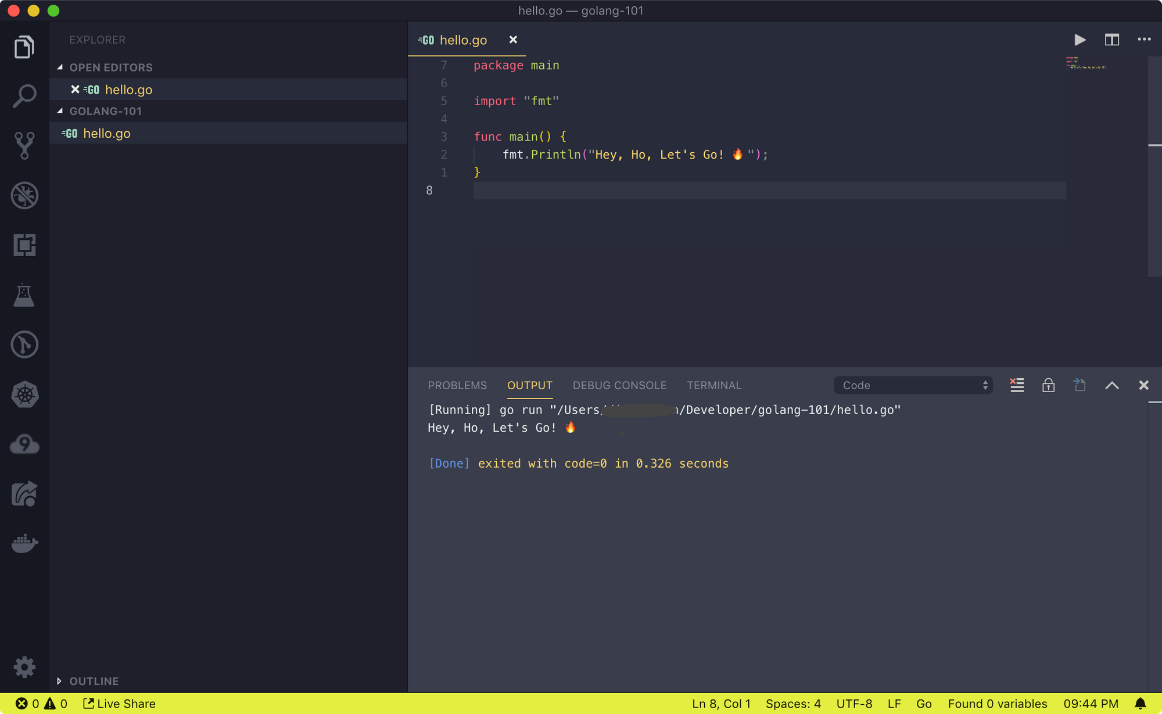Click the [Running] go run output line

[664, 410]
